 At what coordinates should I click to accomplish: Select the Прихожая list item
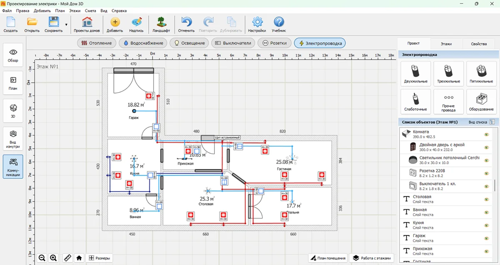(446, 251)
